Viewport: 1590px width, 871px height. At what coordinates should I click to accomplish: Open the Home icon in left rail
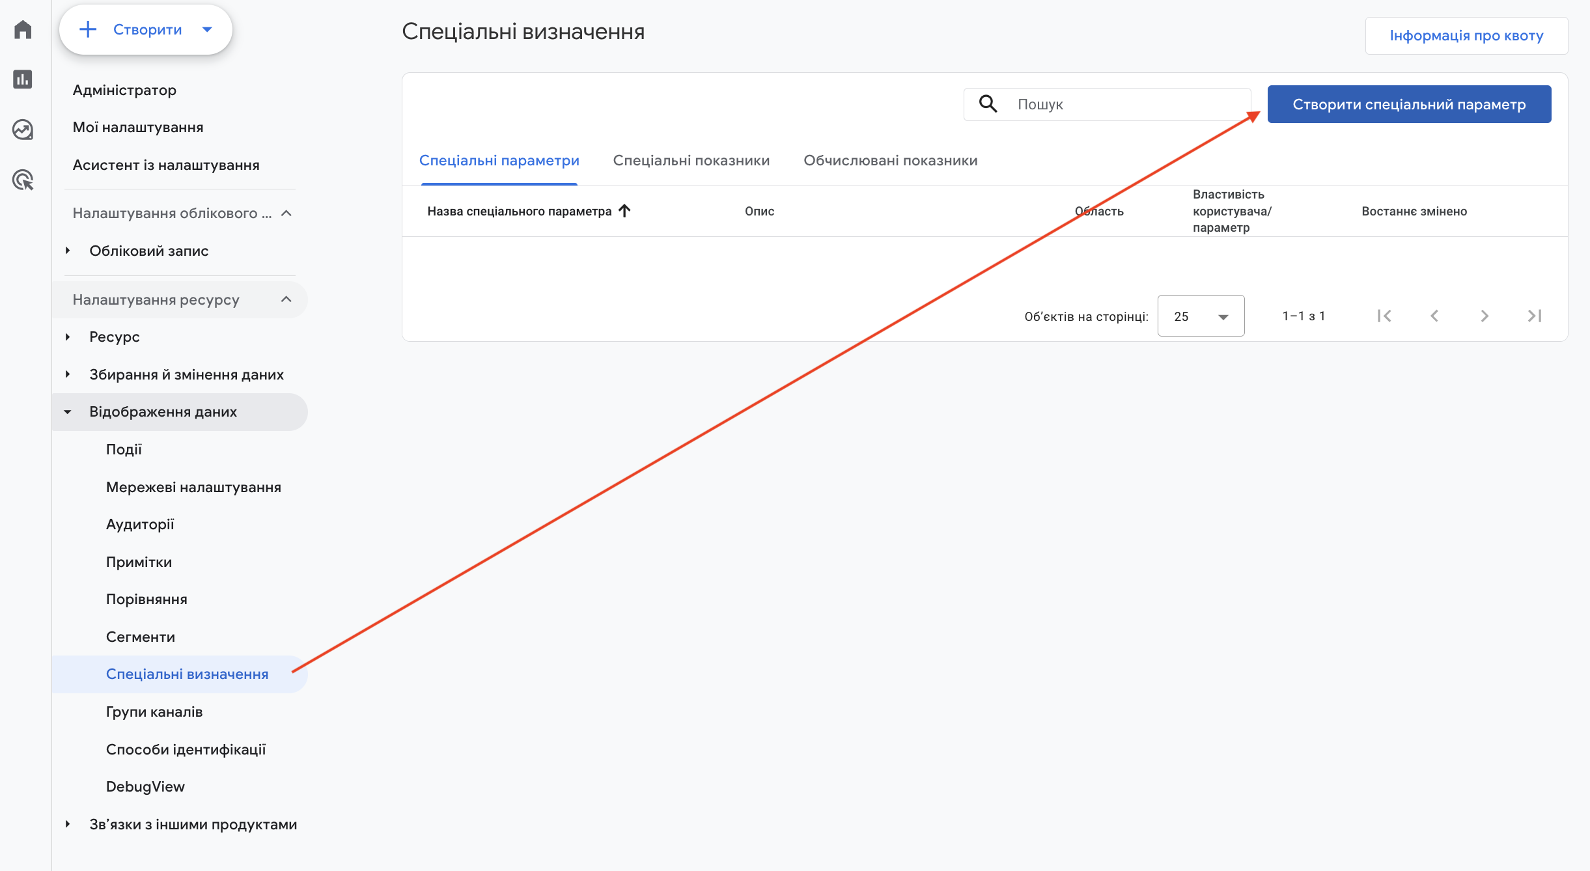23,29
